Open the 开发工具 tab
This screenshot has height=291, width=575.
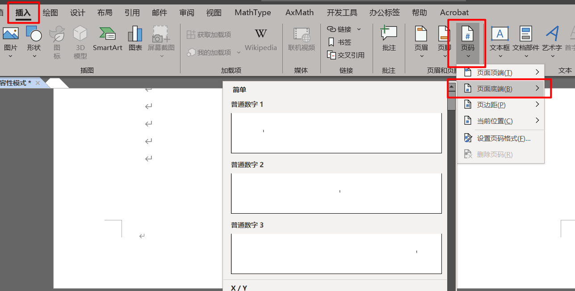pos(342,13)
